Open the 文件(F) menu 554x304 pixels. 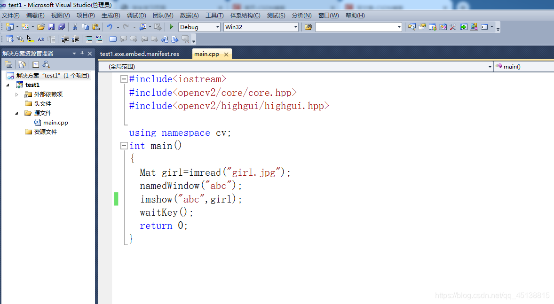[x=11, y=15]
